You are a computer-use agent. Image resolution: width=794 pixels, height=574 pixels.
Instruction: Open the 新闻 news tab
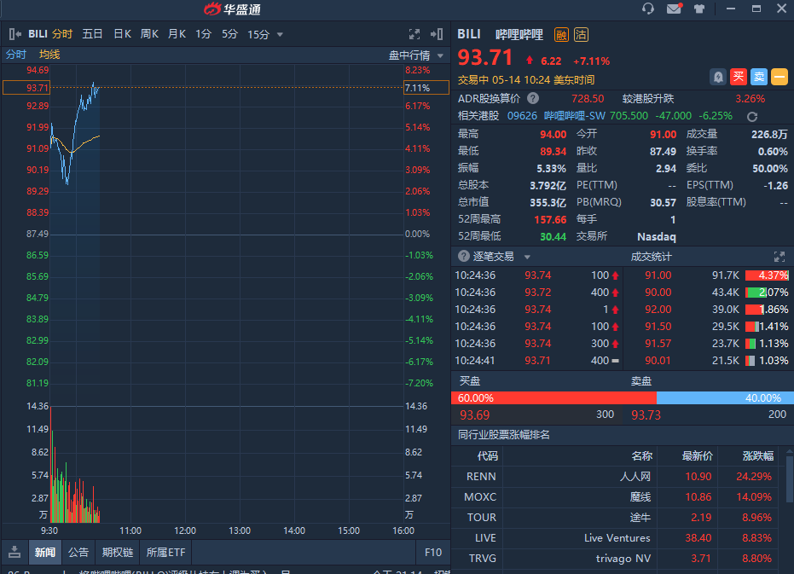45,552
